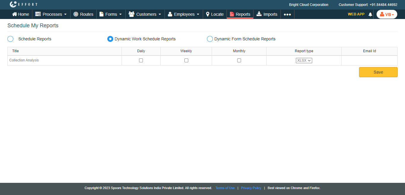Tick Weekly checkbox for Collection Analysis

pos(186,61)
